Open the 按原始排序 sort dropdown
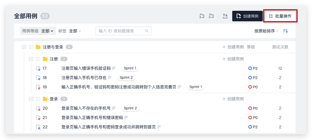 (266, 31)
